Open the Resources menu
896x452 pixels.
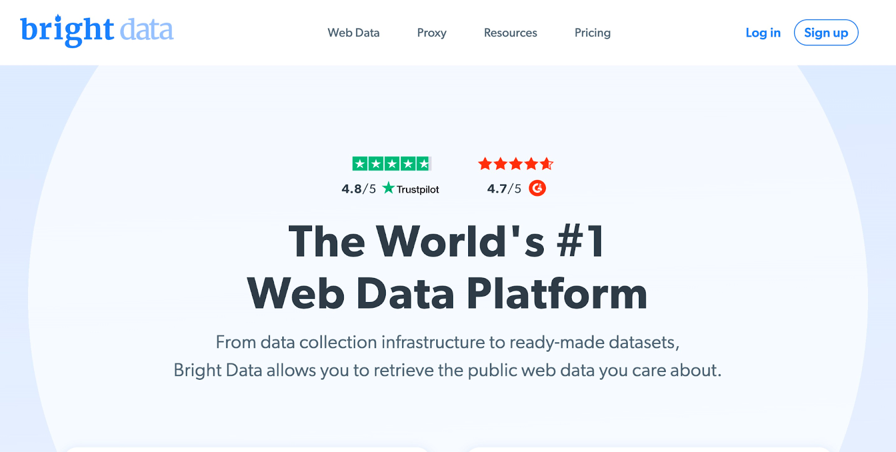510,33
